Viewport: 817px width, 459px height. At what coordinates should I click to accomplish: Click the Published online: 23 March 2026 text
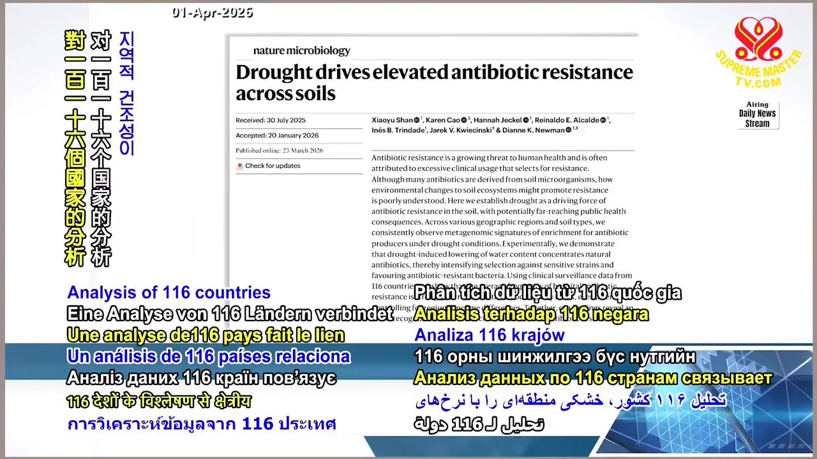pos(279,150)
